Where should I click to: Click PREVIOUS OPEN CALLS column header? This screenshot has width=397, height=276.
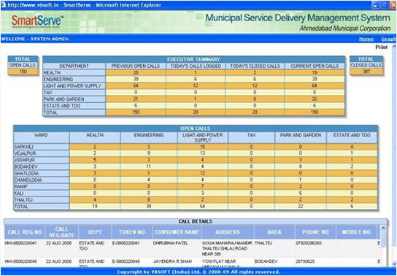(136, 66)
